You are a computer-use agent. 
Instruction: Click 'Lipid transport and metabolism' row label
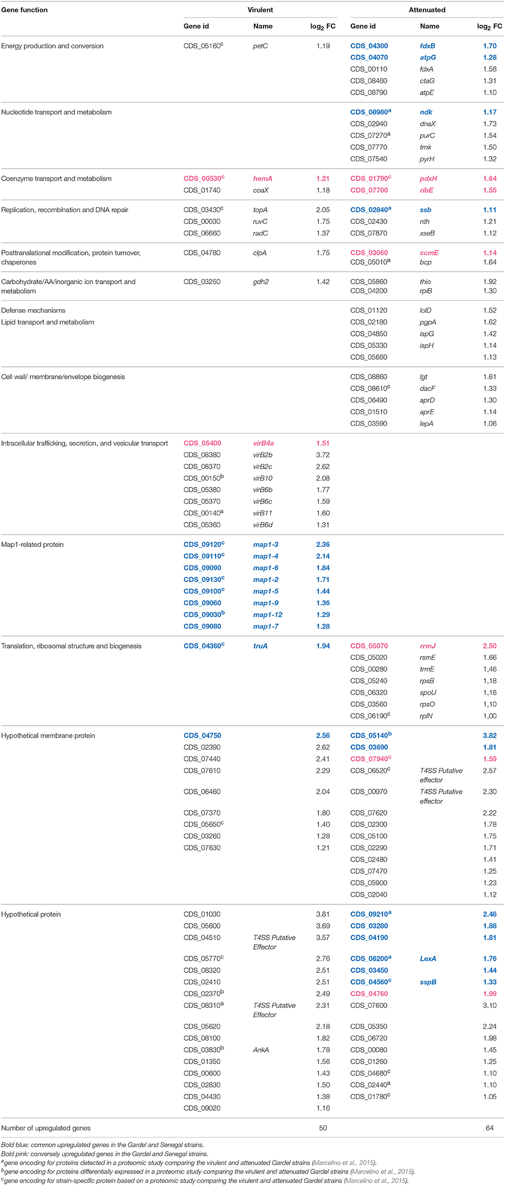tap(48, 322)
